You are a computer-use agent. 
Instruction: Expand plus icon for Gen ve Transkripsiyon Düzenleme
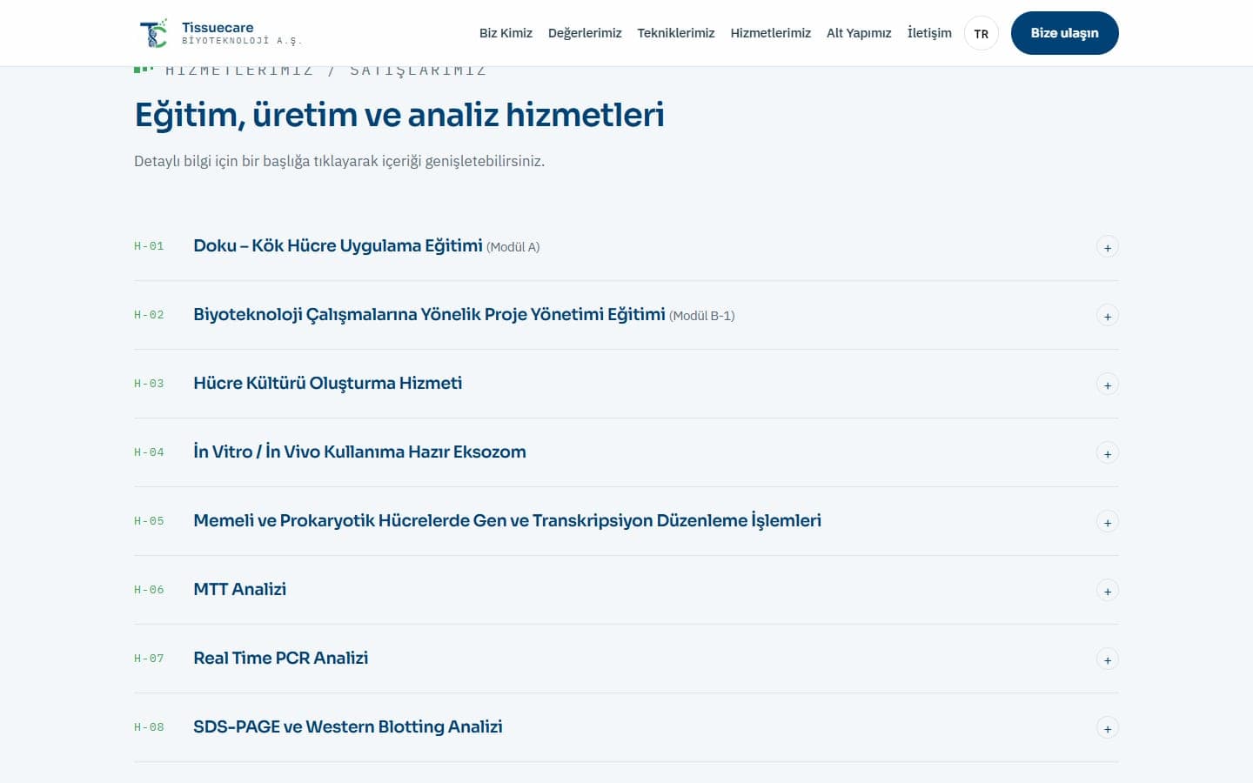(1107, 522)
